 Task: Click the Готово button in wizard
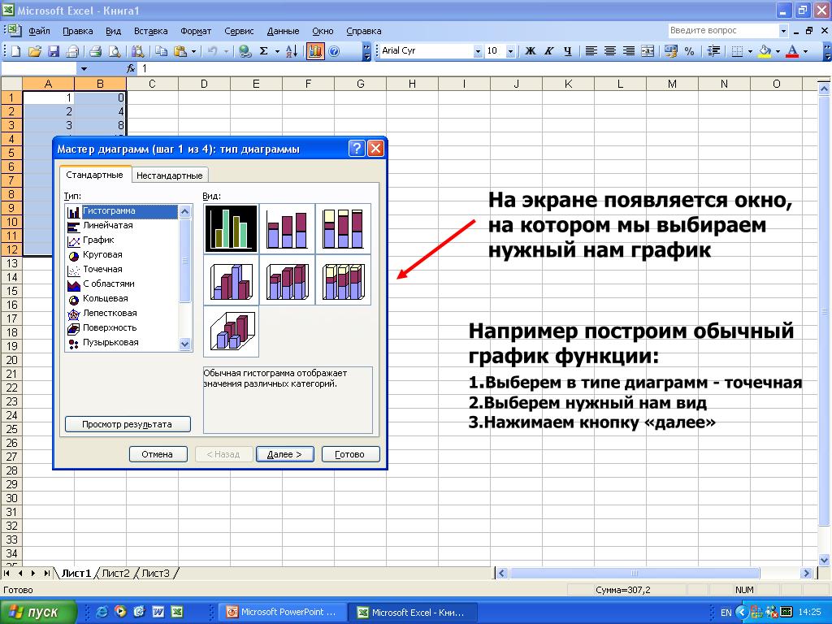click(x=350, y=454)
